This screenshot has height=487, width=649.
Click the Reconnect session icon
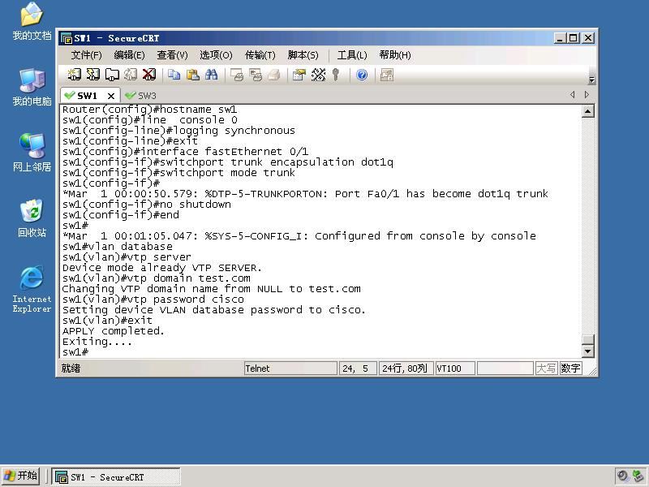(131, 75)
